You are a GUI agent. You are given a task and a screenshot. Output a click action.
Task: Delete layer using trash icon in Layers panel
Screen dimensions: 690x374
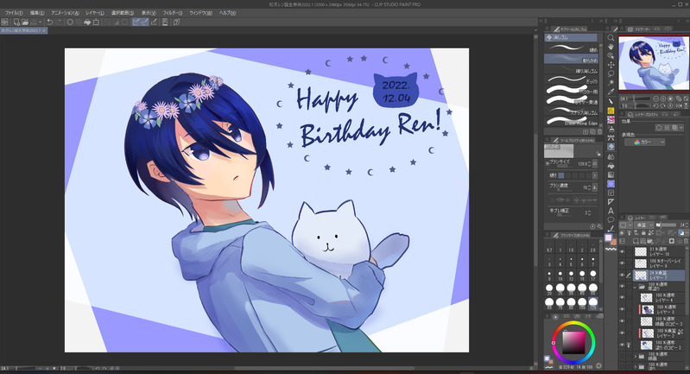click(x=686, y=241)
